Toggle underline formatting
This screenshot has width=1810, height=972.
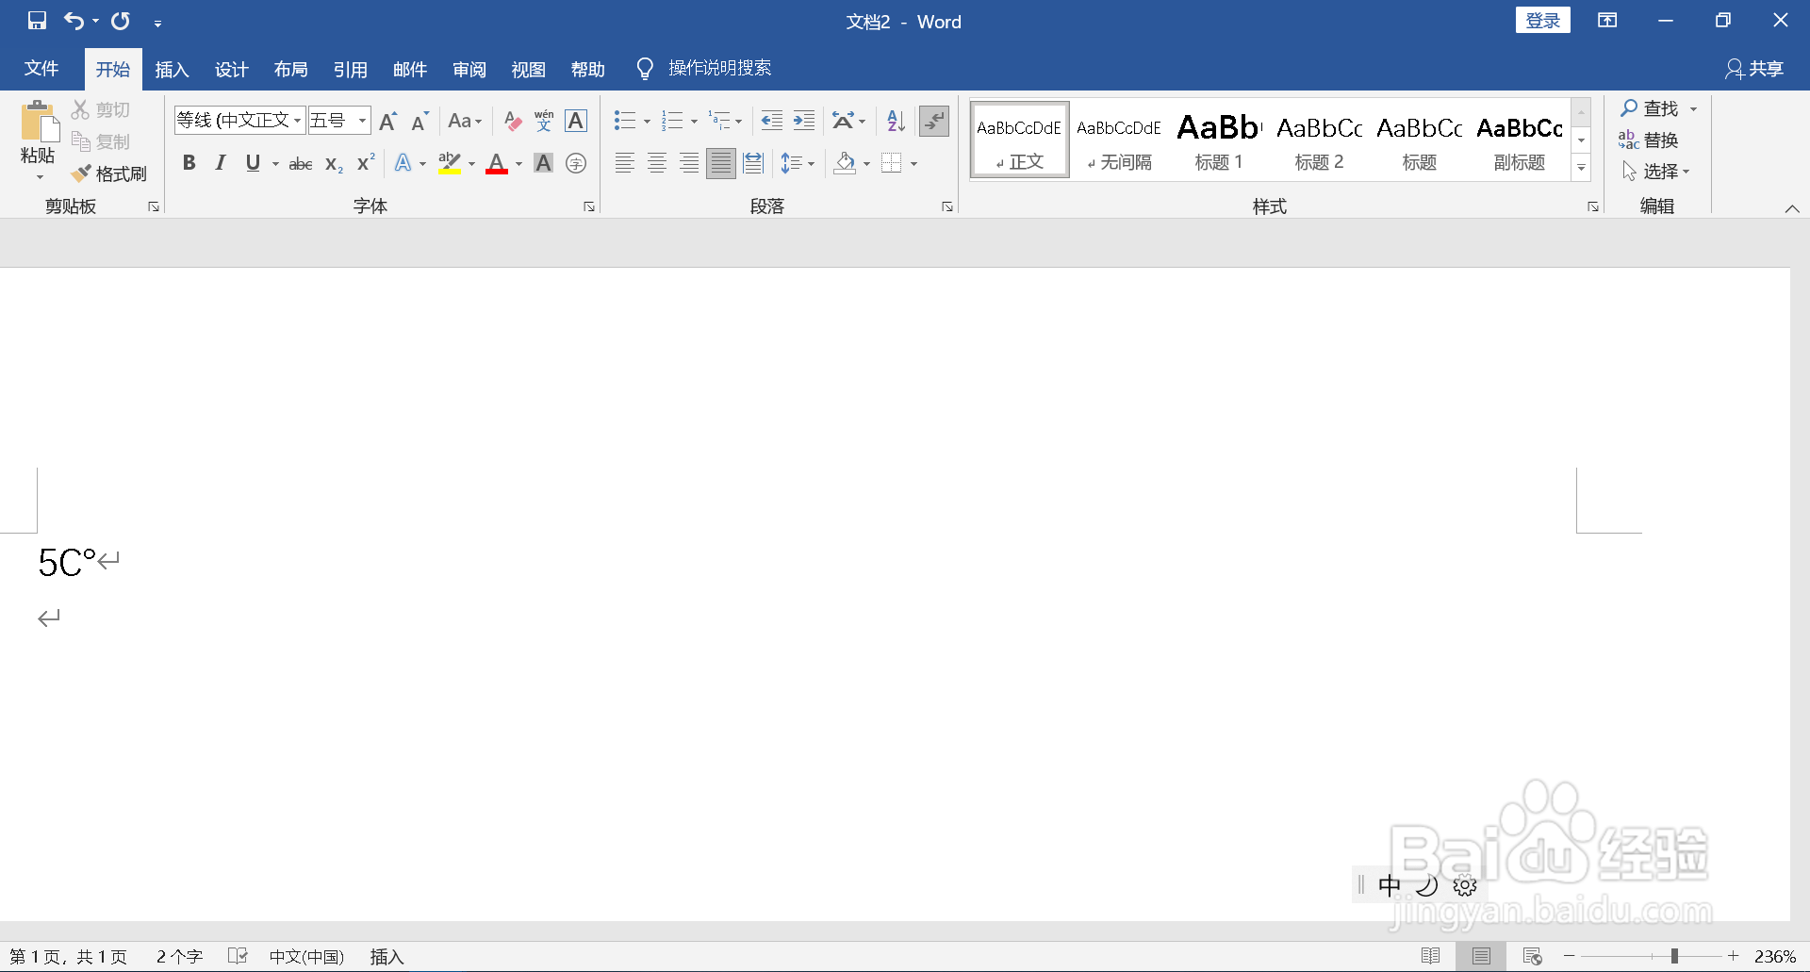(253, 163)
